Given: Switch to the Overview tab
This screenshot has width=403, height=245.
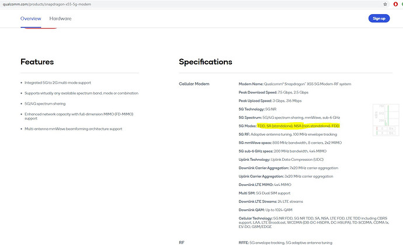Looking at the screenshot, I should [30, 19].
